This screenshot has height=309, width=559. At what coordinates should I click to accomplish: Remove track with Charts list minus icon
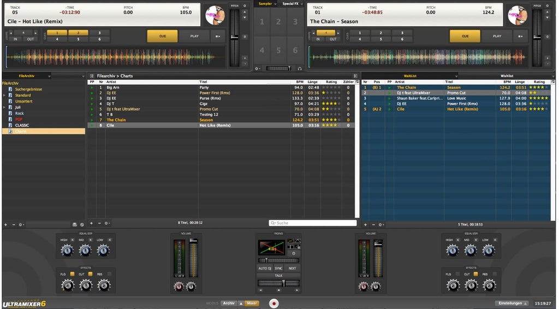(x=99, y=223)
